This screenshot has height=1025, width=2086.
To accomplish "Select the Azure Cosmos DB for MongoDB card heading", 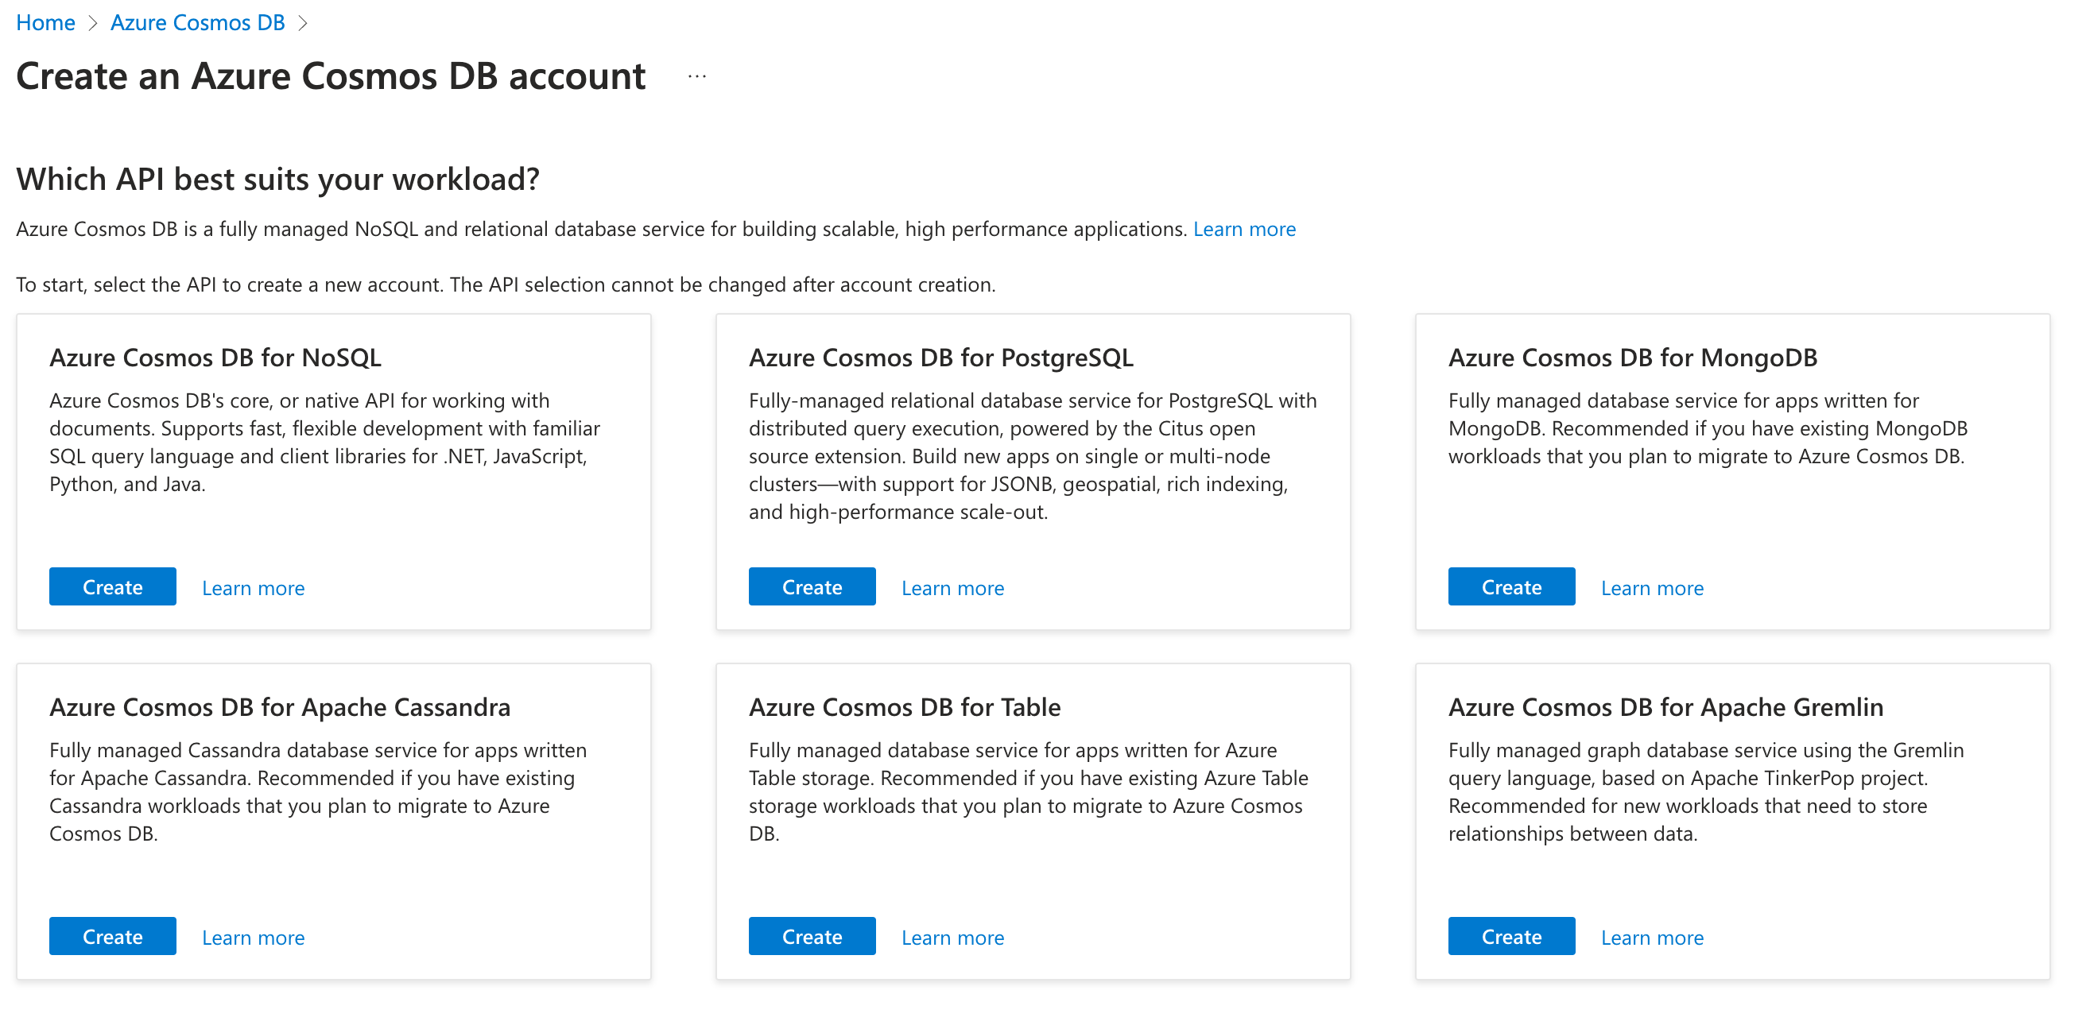I will 1633,357.
